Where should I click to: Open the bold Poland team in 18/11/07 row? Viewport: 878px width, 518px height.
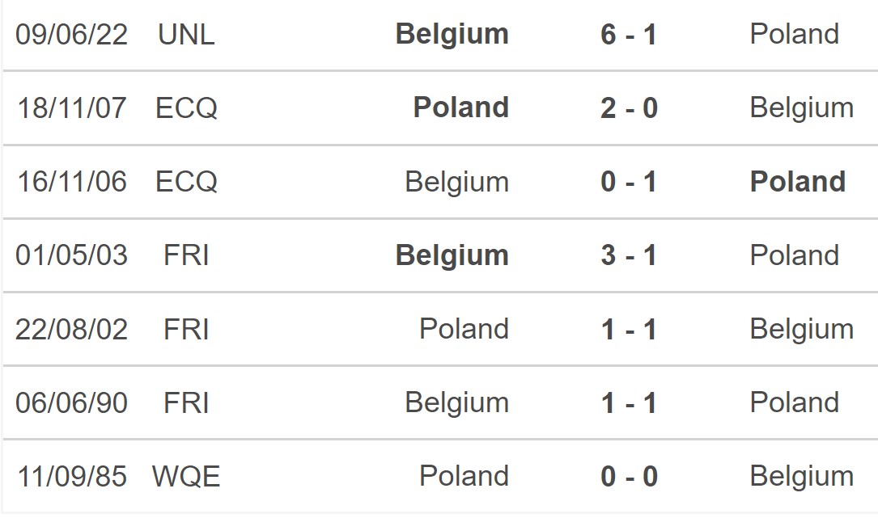point(460,107)
